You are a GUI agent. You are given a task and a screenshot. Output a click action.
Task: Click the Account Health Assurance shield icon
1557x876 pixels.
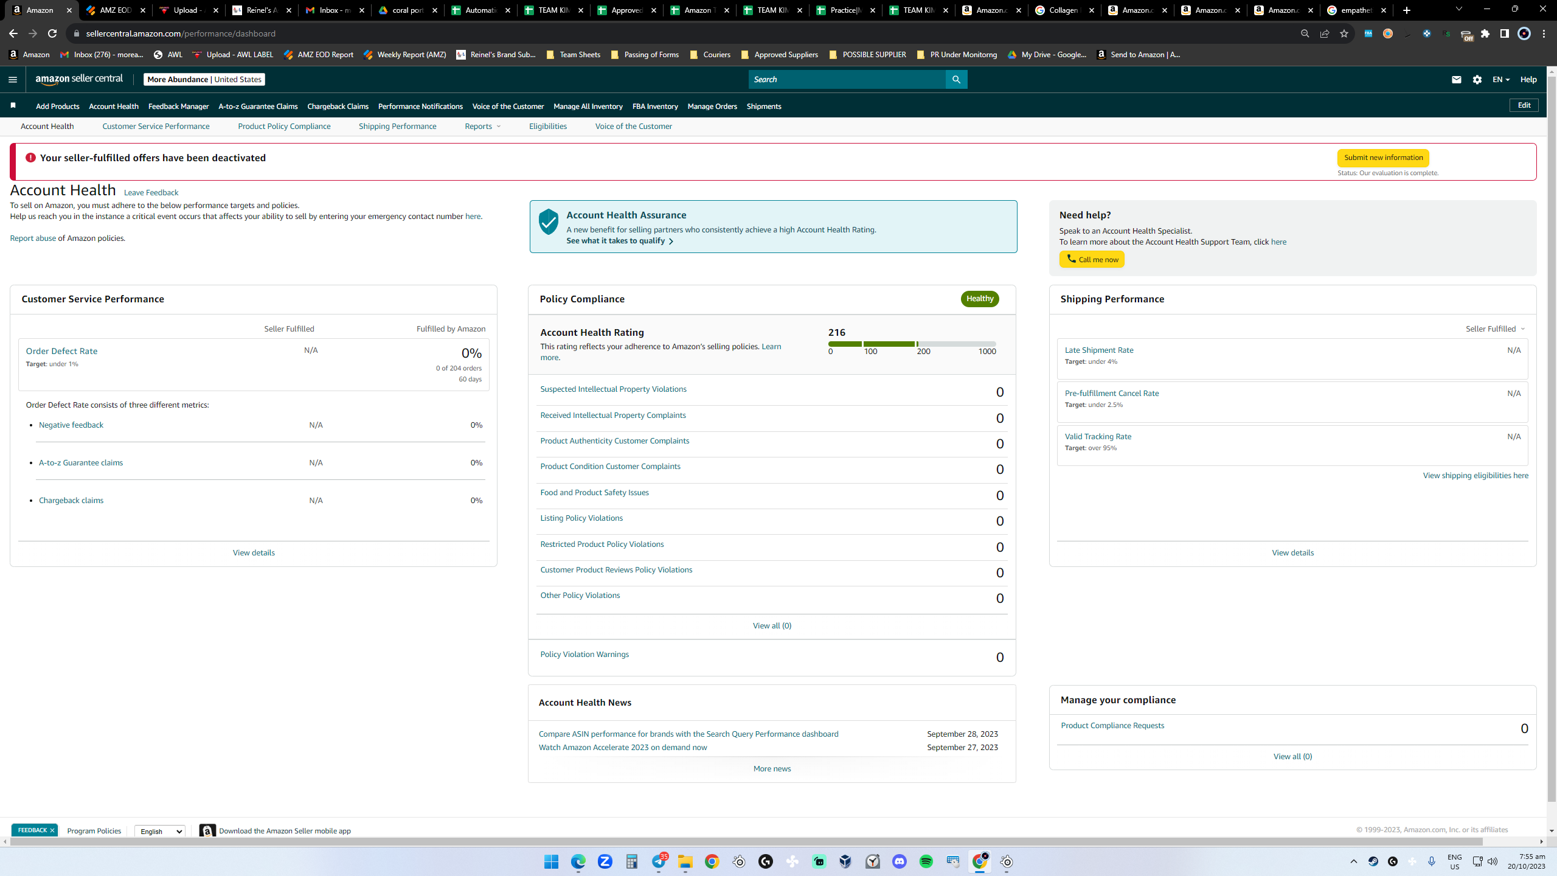(548, 222)
